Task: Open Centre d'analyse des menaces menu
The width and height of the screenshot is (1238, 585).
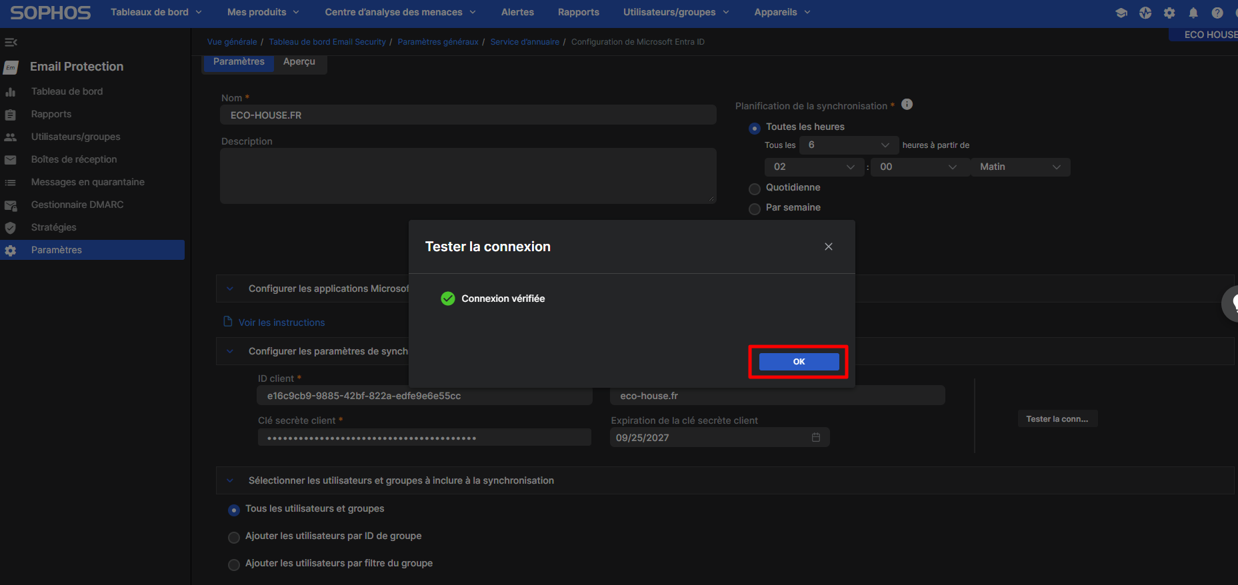Action: [x=400, y=12]
